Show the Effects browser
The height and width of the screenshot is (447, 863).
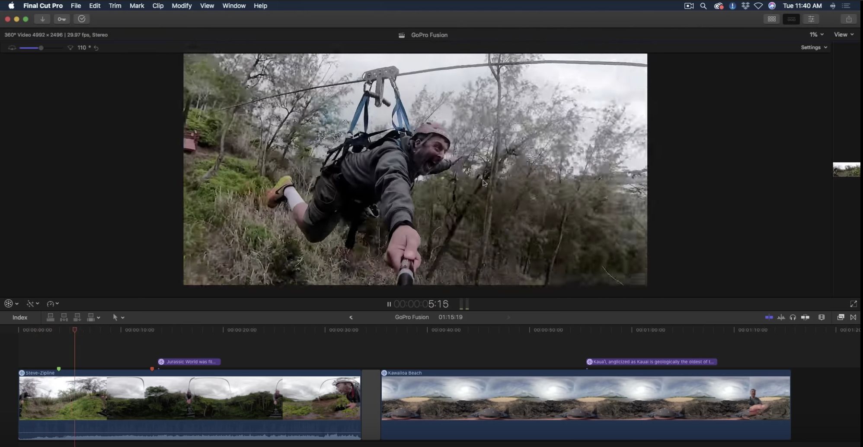pyautogui.click(x=841, y=318)
